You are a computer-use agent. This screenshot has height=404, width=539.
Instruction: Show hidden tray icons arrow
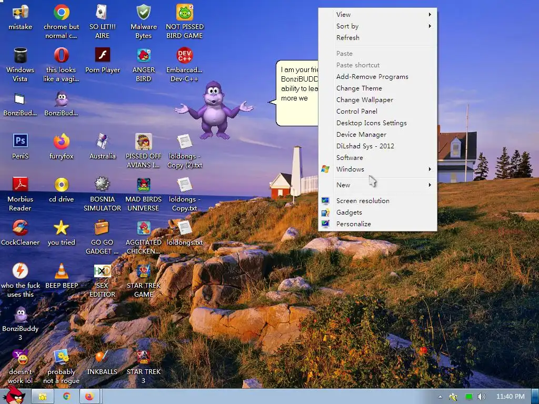(x=441, y=397)
